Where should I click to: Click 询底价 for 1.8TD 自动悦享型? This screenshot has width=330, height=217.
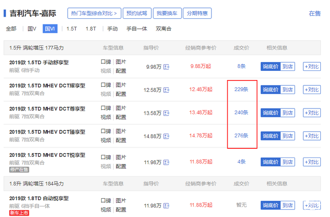pos(270,205)
